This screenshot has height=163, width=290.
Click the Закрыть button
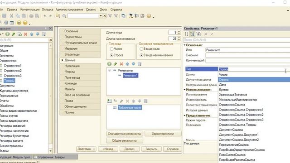151,149
